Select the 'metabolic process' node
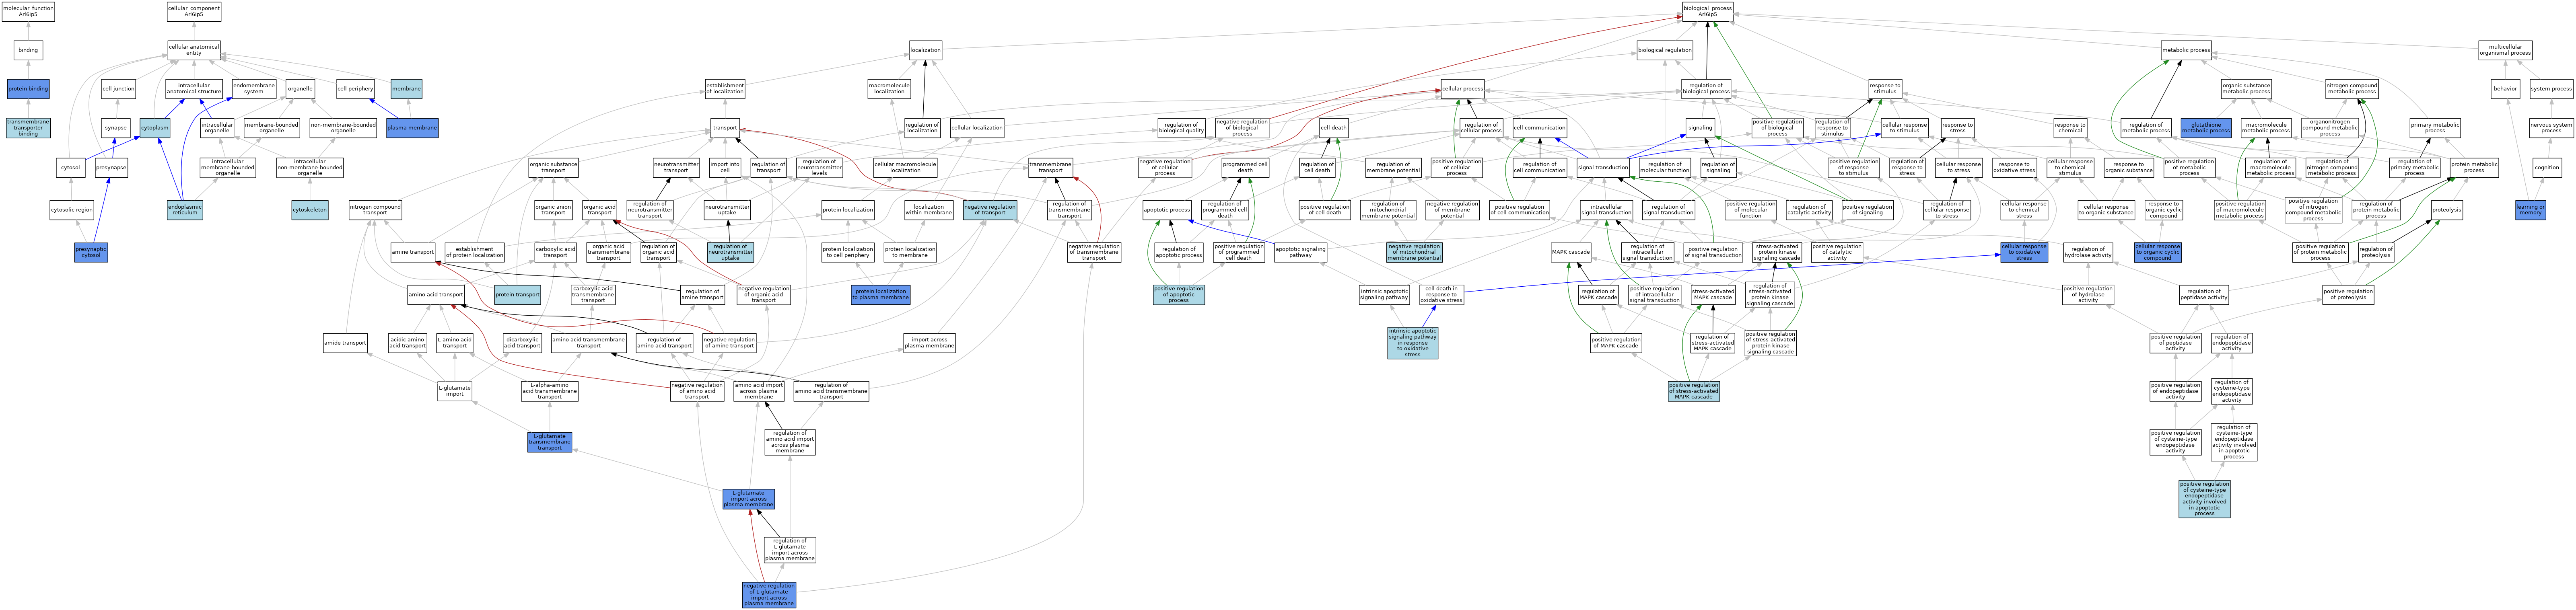The image size is (2576, 610). point(2186,50)
